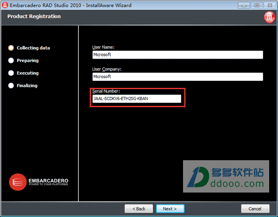Click the User Name label
This screenshot has width=278, height=217.
click(x=103, y=47)
